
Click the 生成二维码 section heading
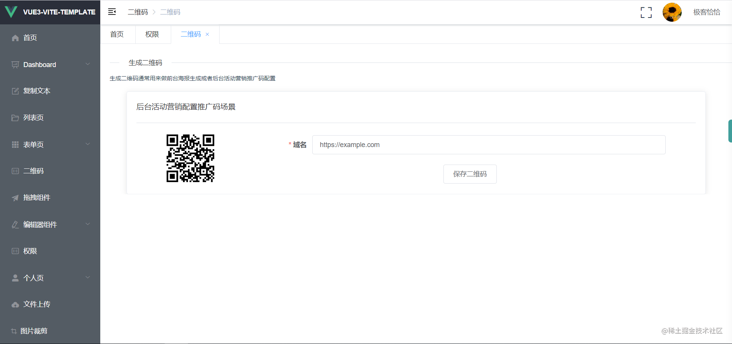pos(145,63)
